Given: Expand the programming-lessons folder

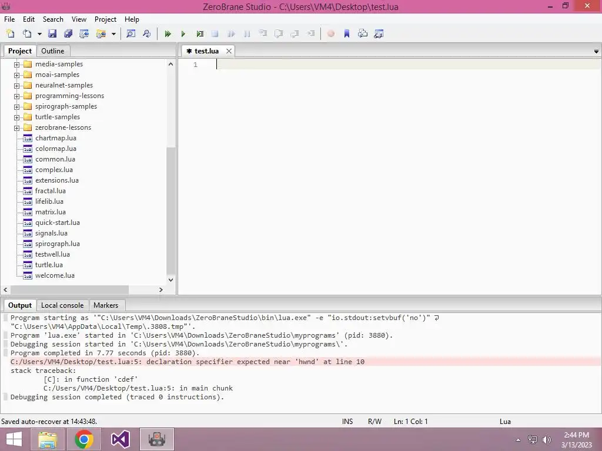Looking at the screenshot, I should tap(16, 96).
